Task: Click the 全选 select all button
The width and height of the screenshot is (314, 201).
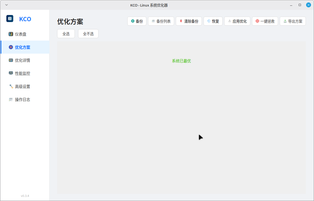Action: (x=66, y=34)
